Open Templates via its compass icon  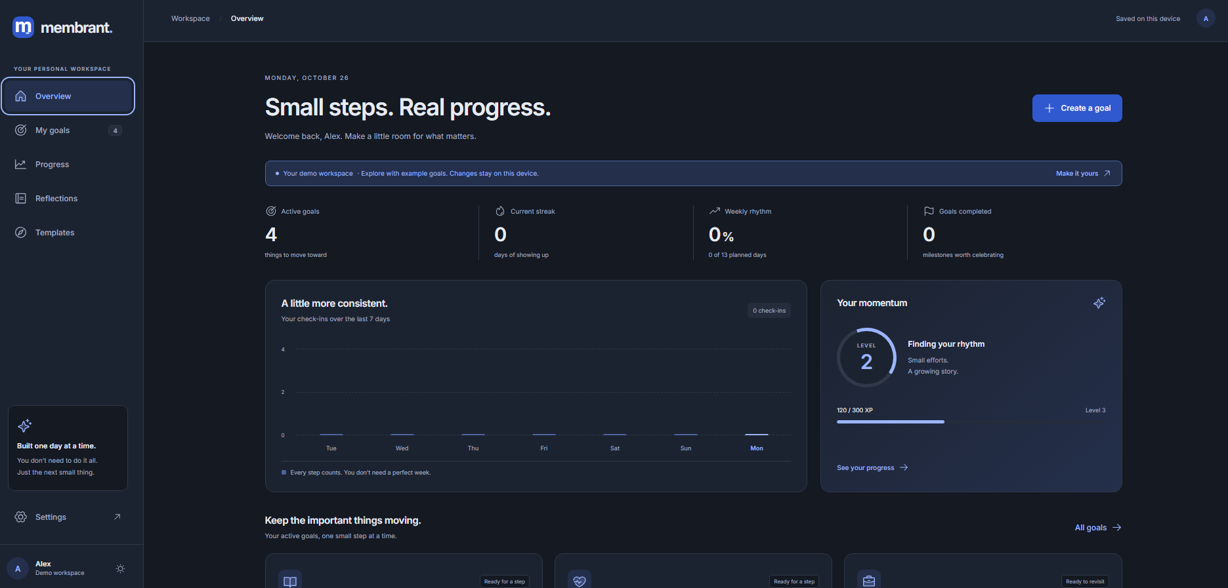pos(21,233)
